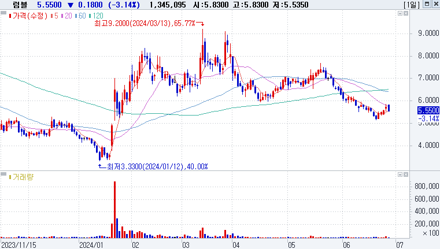Click the 200,000 volume axis label

pyautogui.click(x=427, y=224)
